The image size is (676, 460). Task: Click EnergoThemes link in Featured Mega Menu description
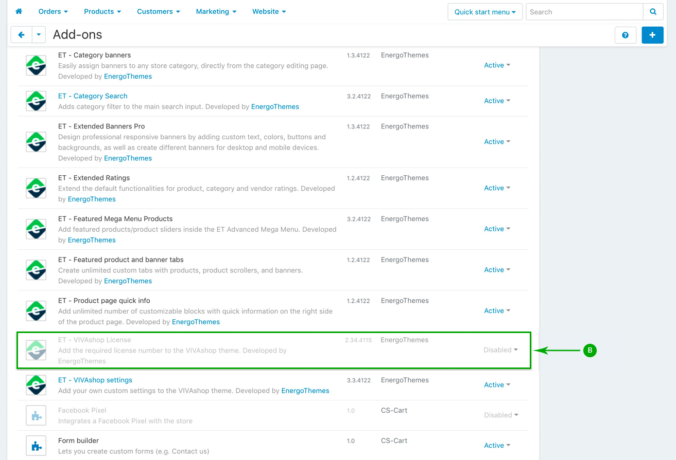click(x=92, y=240)
